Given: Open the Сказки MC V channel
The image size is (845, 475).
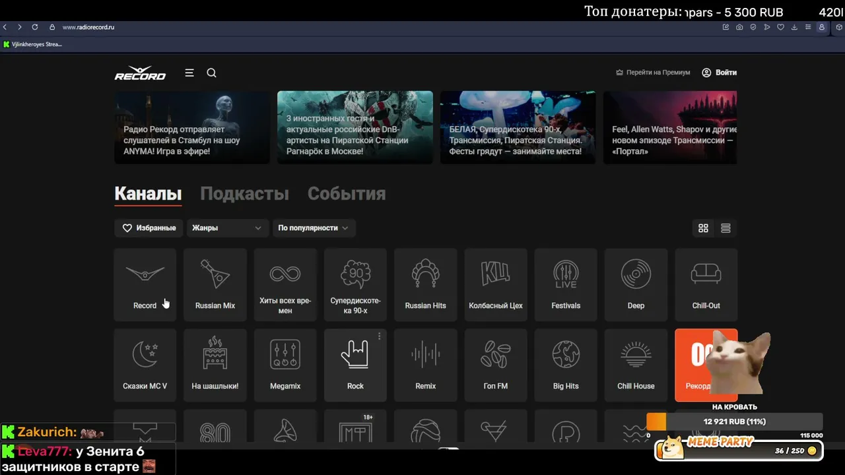Looking at the screenshot, I should (x=145, y=365).
